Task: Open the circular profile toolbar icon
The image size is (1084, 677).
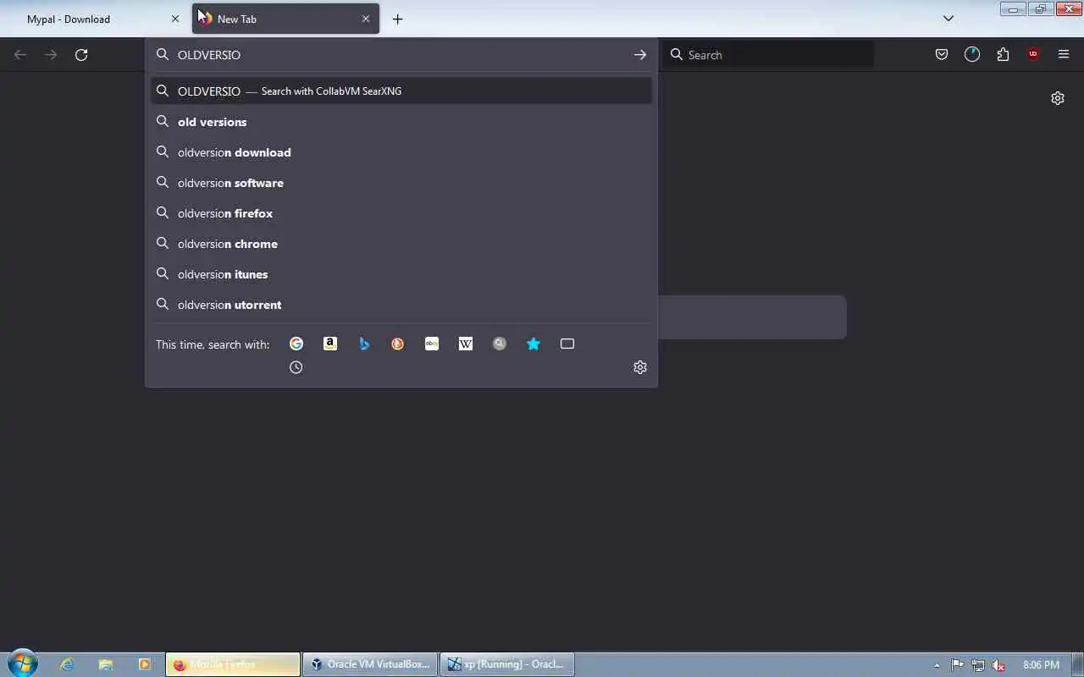Action: click(972, 55)
